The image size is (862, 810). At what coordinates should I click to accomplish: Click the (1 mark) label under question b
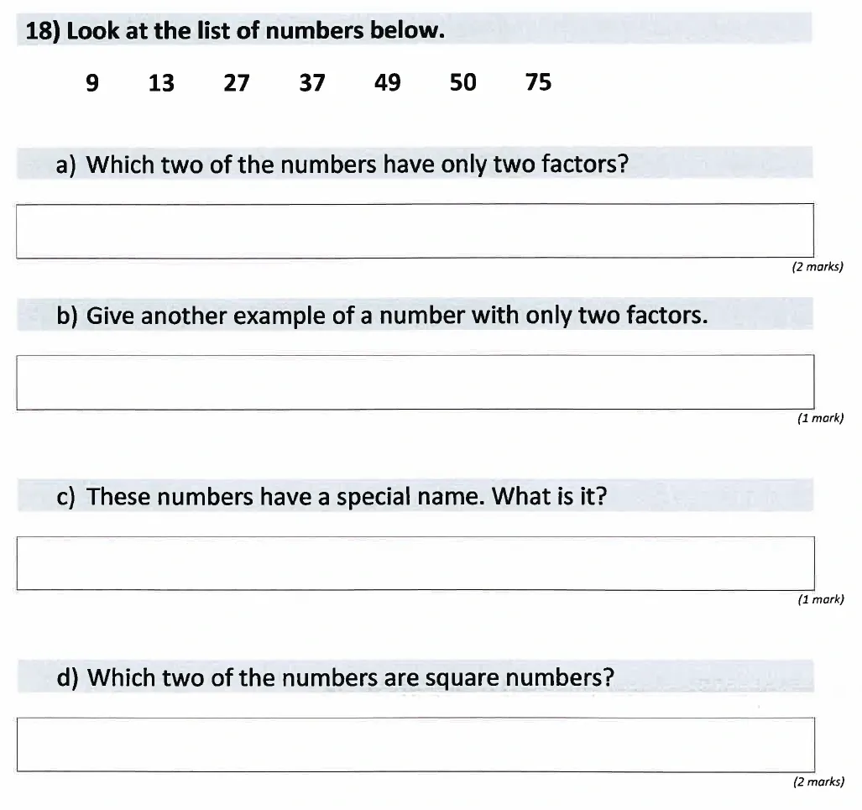[820, 419]
